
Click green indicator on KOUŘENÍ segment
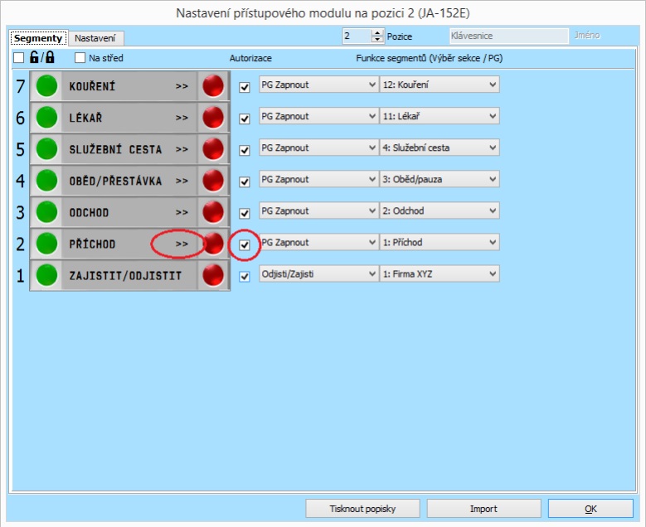click(x=47, y=85)
